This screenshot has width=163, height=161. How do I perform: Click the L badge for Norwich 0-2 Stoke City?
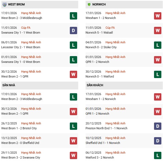point(158,45)
